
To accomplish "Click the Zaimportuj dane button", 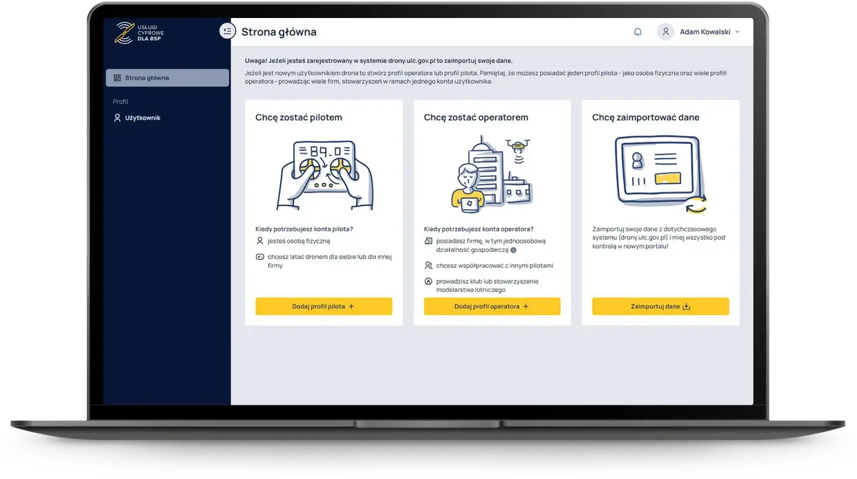I will click(660, 306).
